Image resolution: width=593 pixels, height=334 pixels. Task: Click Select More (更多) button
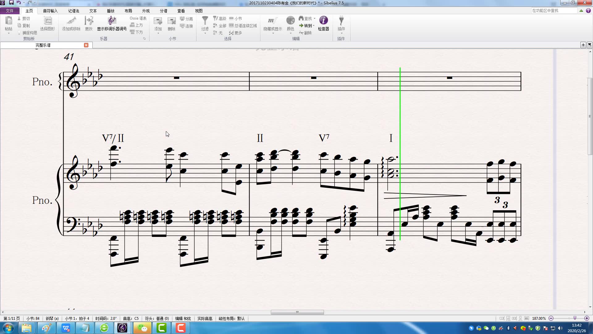coord(236,33)
